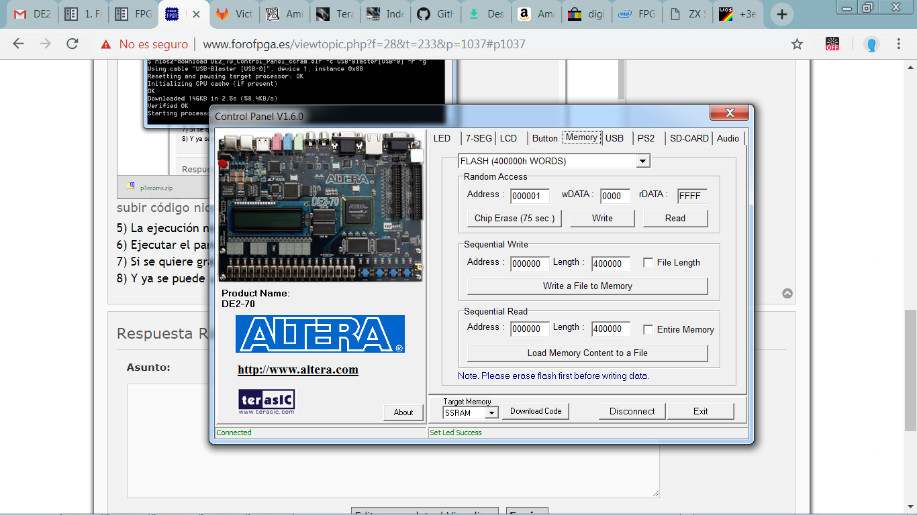Image resolution: width=917 pixels, height=515 pixels.
Task: Click the Random Access Address input field
Action: pyautogui.click(x=530, y=196)
